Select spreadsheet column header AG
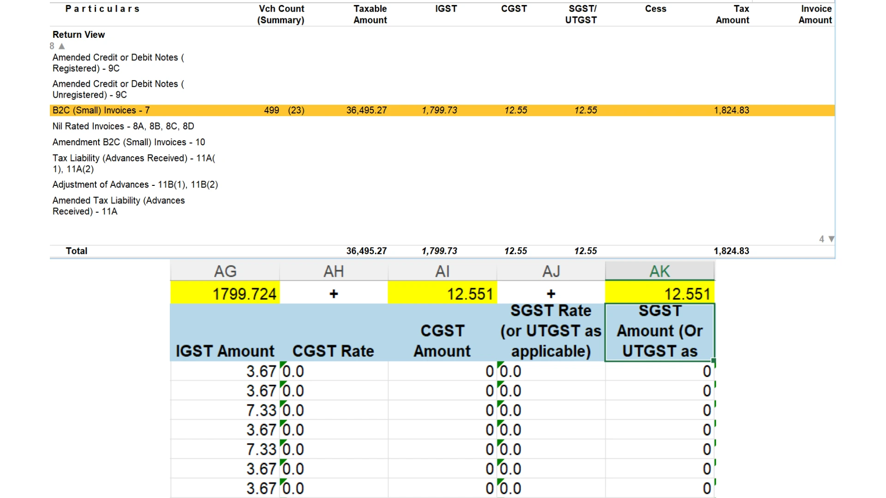This screenshot has height=498, width=886. (225, 271)
